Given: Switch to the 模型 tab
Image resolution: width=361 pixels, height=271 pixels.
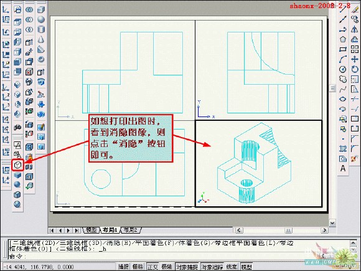Looking at the screenshot, I should [x=91, y=230].
